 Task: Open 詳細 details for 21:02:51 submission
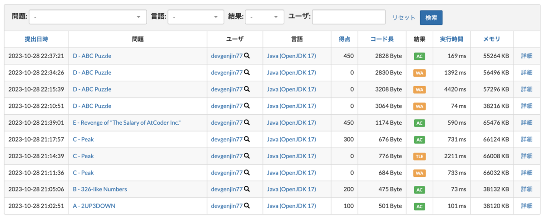click(527, 206)
